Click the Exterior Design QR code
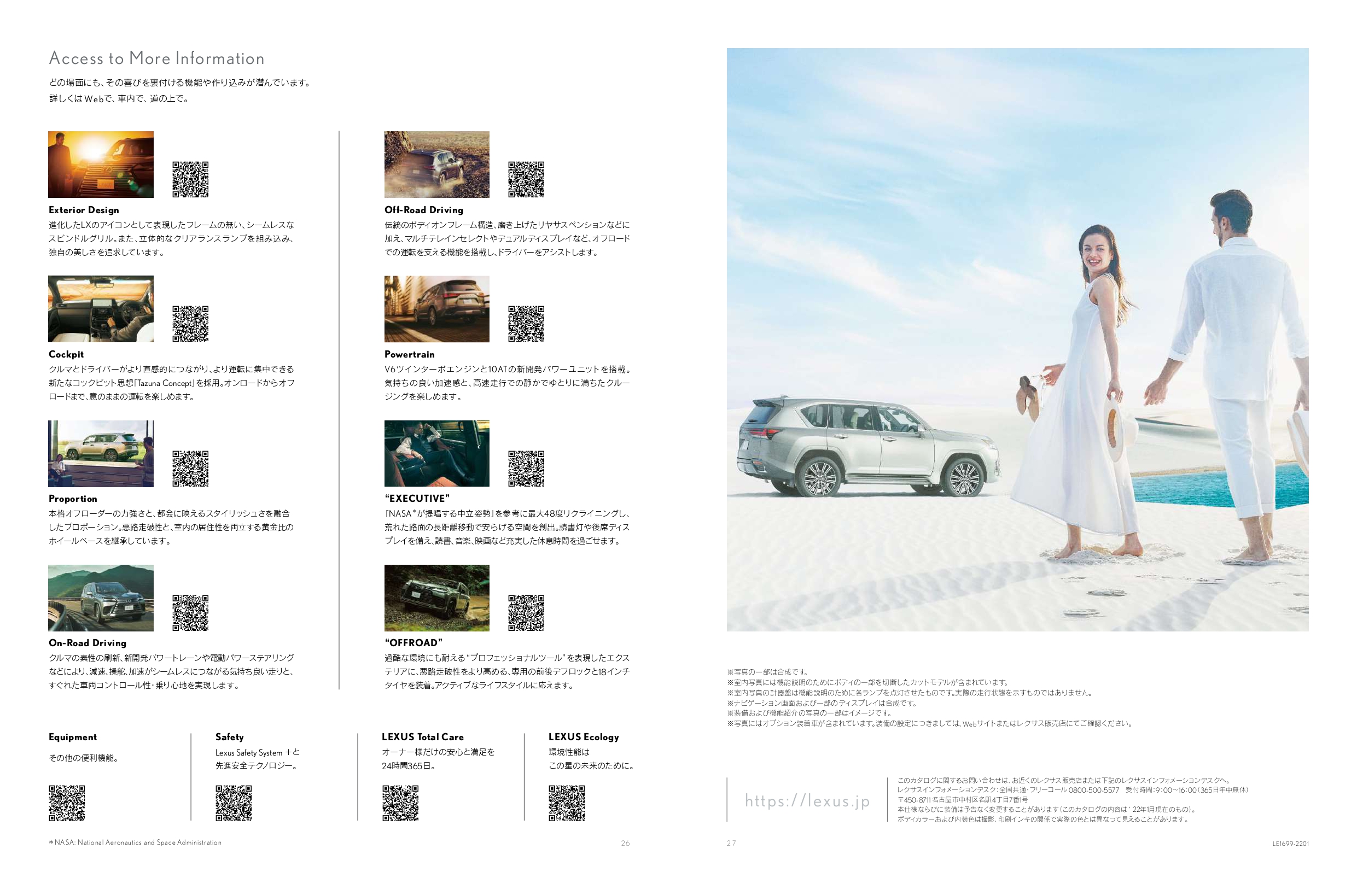This screenshot has width=1357, height=872. (x=190, y=179)
